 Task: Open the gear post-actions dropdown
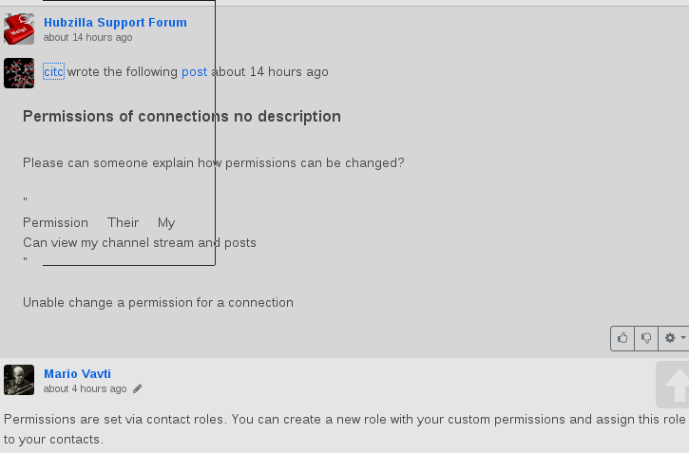tap(674, 337)
